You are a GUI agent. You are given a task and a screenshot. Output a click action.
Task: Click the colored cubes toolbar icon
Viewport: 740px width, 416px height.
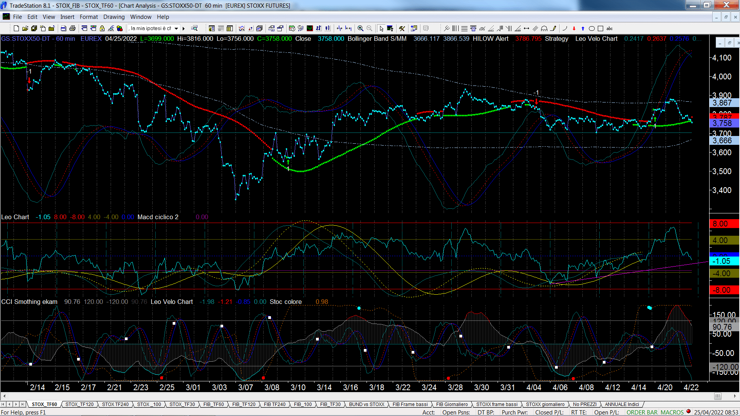point(119,28)
